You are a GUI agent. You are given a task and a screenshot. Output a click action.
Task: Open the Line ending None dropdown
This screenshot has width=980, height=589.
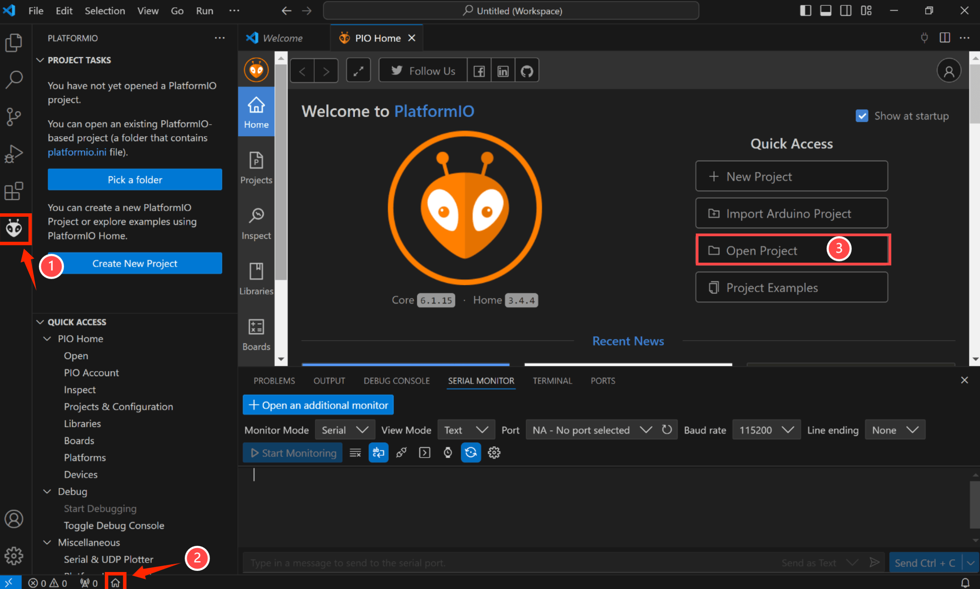(x=895, y=430)
